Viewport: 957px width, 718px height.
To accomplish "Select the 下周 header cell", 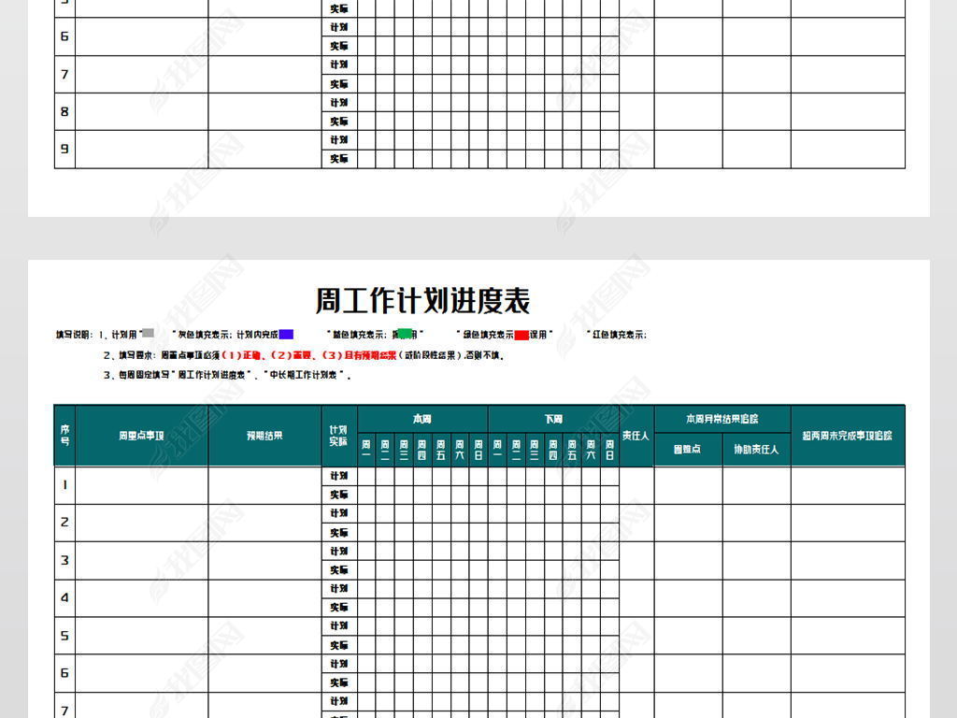I will pyautogui.click(x=553, y=419).
